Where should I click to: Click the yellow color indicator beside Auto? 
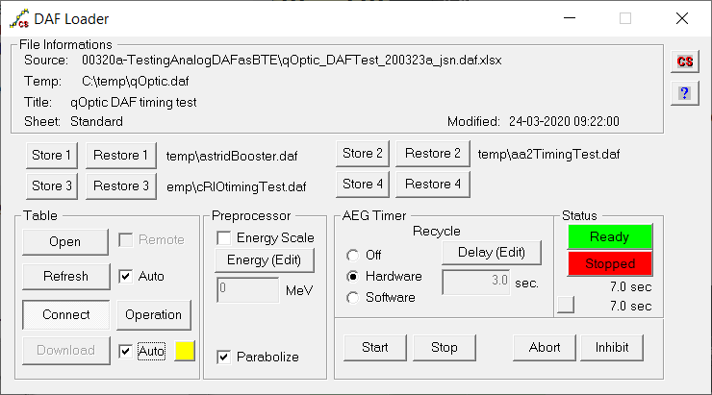tap(184, 351)
